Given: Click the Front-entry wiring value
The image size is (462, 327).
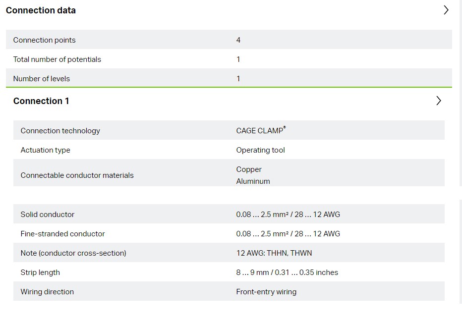Looking at the screenshot, I should coord(266,292).
